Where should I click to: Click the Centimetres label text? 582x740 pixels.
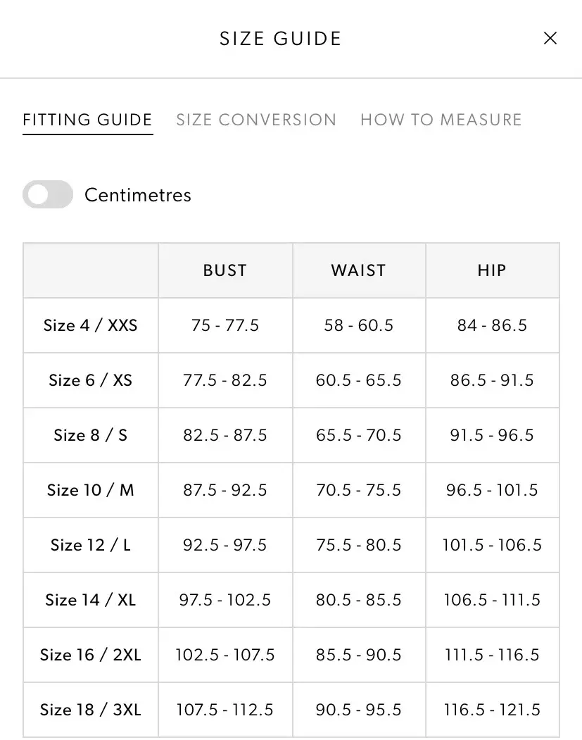click(138, 195)
